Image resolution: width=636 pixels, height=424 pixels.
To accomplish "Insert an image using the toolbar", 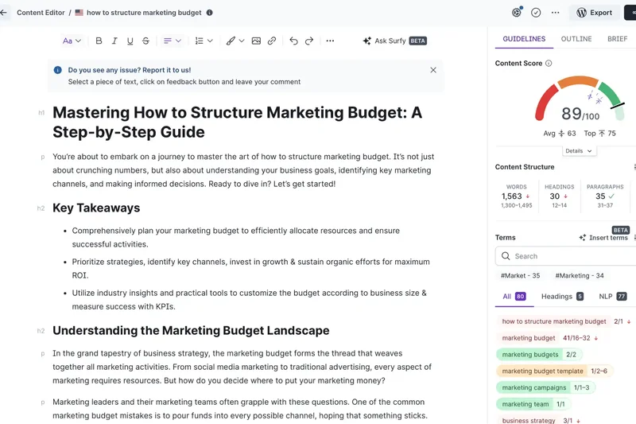I will pyautogui.click(x=256, y=41).
